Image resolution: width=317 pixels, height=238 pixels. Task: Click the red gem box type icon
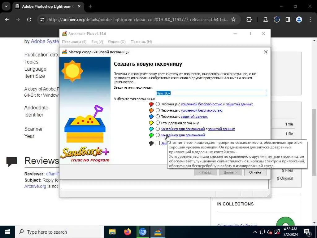151,104
